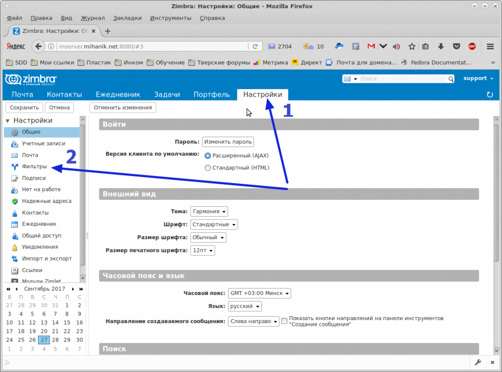Close the Zimbra browser tab
The height and width of the screenshot is (372, 502).
[x=94, y=31]
